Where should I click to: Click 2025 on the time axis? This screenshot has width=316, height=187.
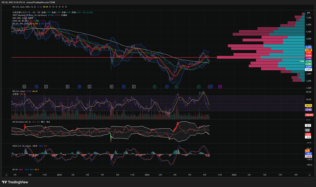click(x=147, y=175)
